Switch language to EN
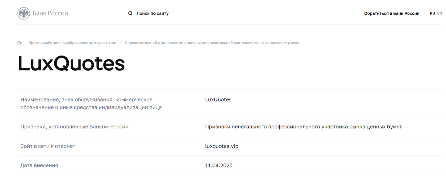The image size is (446, 182). (x=440, y=13)
